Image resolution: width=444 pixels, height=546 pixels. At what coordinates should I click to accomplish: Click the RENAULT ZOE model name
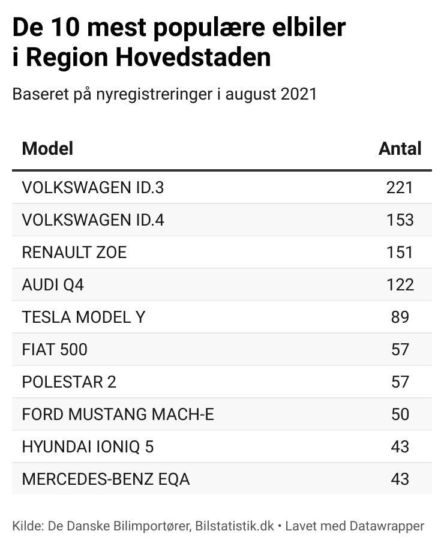(x=74, y=253)
